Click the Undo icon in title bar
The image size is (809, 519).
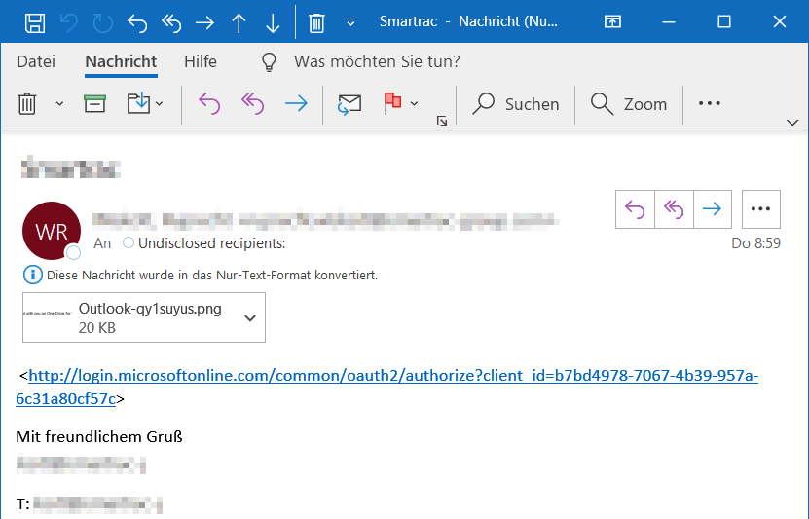(68, 22)
